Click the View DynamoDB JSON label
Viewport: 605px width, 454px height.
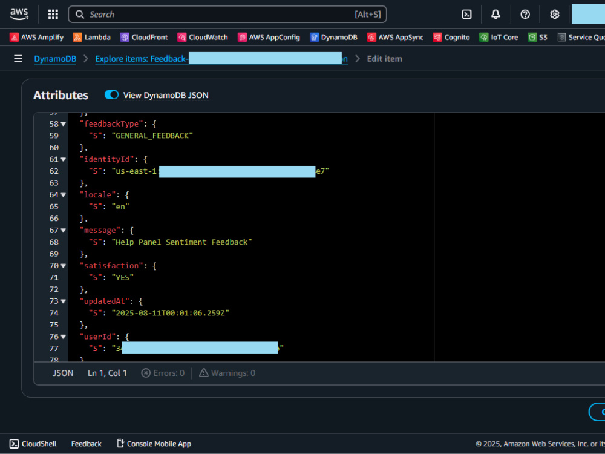(x=166, y=96)
